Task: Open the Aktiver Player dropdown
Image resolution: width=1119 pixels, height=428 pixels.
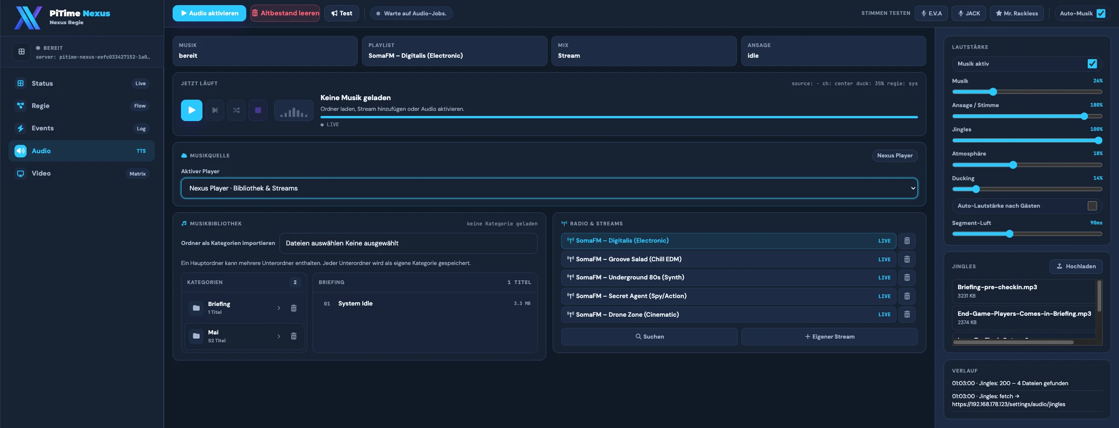Action: (549, 188)
